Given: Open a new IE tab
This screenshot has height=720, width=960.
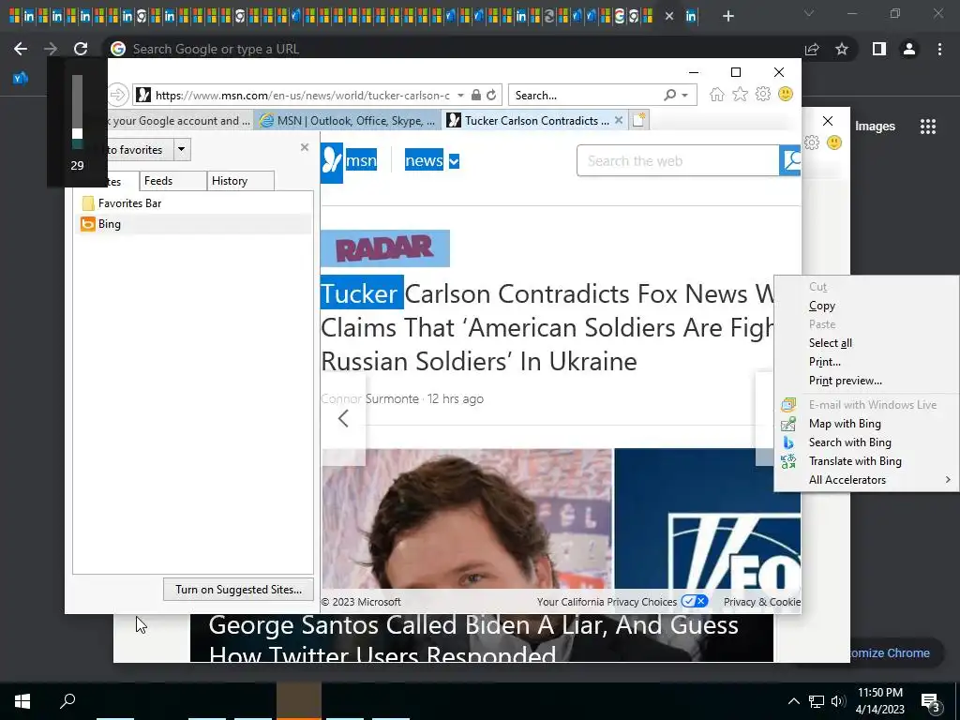Looking at the screenshot, I should 638,120.
